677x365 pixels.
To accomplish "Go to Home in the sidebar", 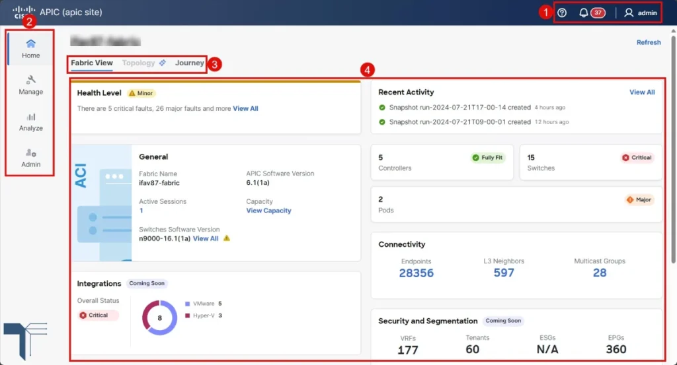I will 30,49.
